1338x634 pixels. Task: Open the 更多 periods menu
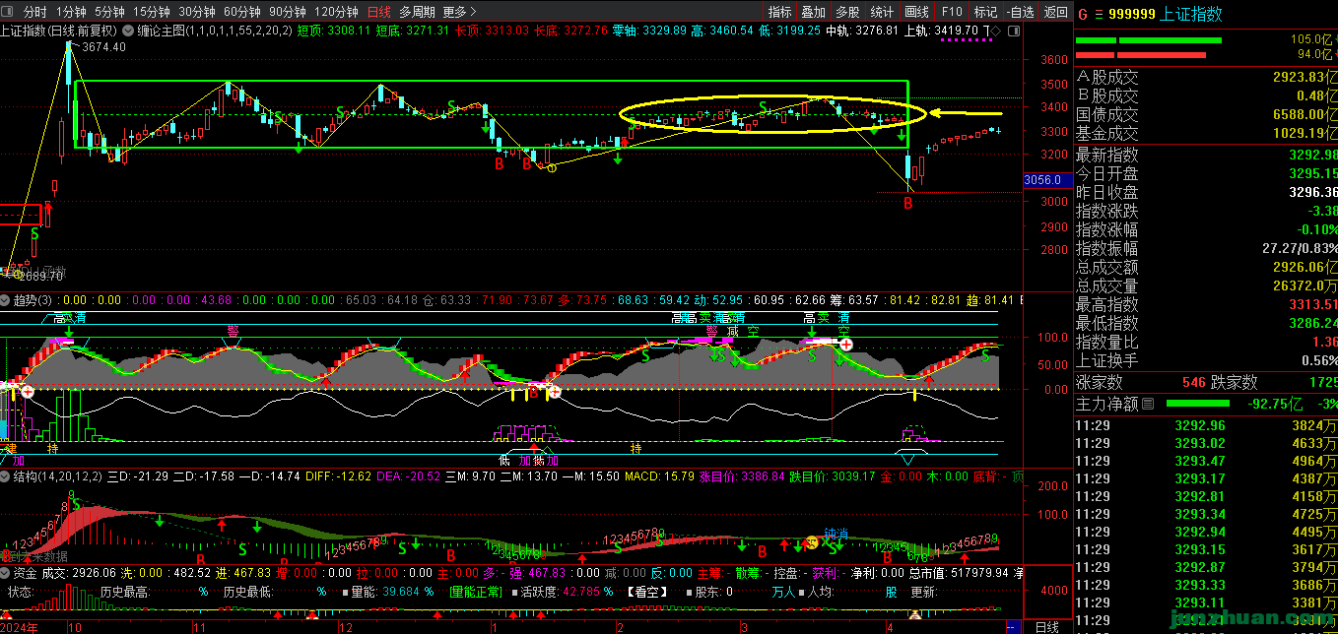pos(459,12)
